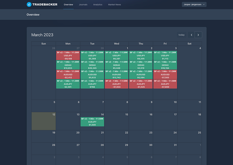
Task: Select day 15 in the calendar
Action: (116, 121)
